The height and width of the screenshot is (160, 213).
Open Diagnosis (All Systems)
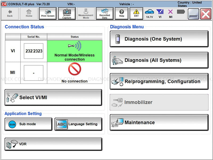point(159,60)
